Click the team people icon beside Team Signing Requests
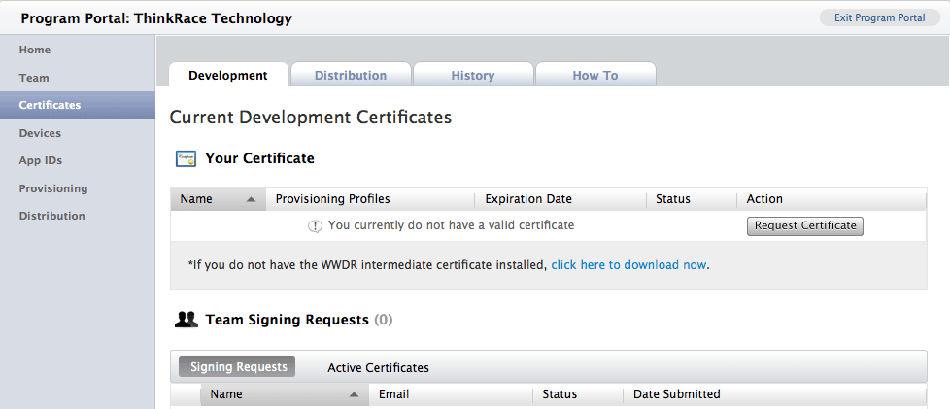This screenshot has width=950, height=409. coord(186,320)
